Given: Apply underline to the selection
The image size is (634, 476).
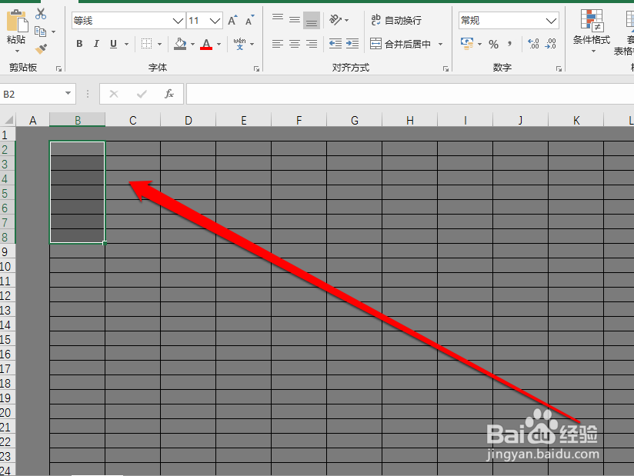Looking at the screenshot, I should point(112,44).
